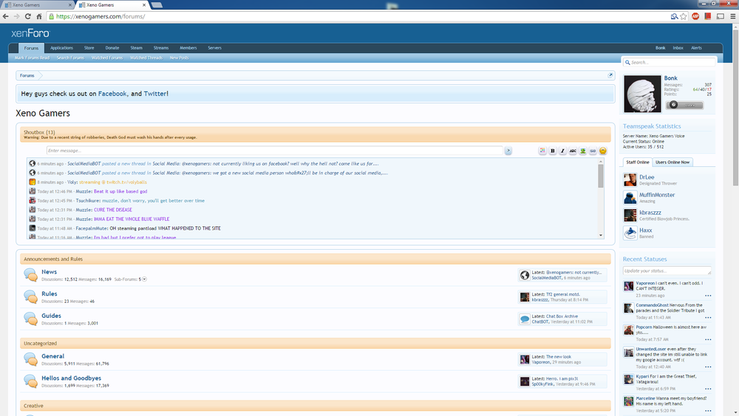This screenshot has width=739, height=416.
Task: Open the Applications navigation tab
Action: (62, 48)
